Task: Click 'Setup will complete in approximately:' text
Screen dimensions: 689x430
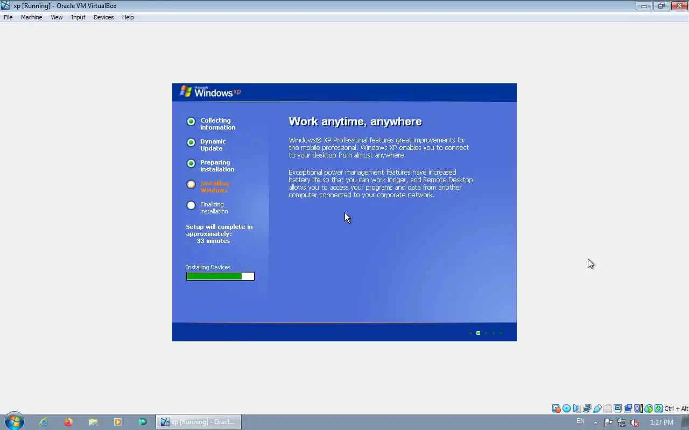Action: (x=219, y=230)
